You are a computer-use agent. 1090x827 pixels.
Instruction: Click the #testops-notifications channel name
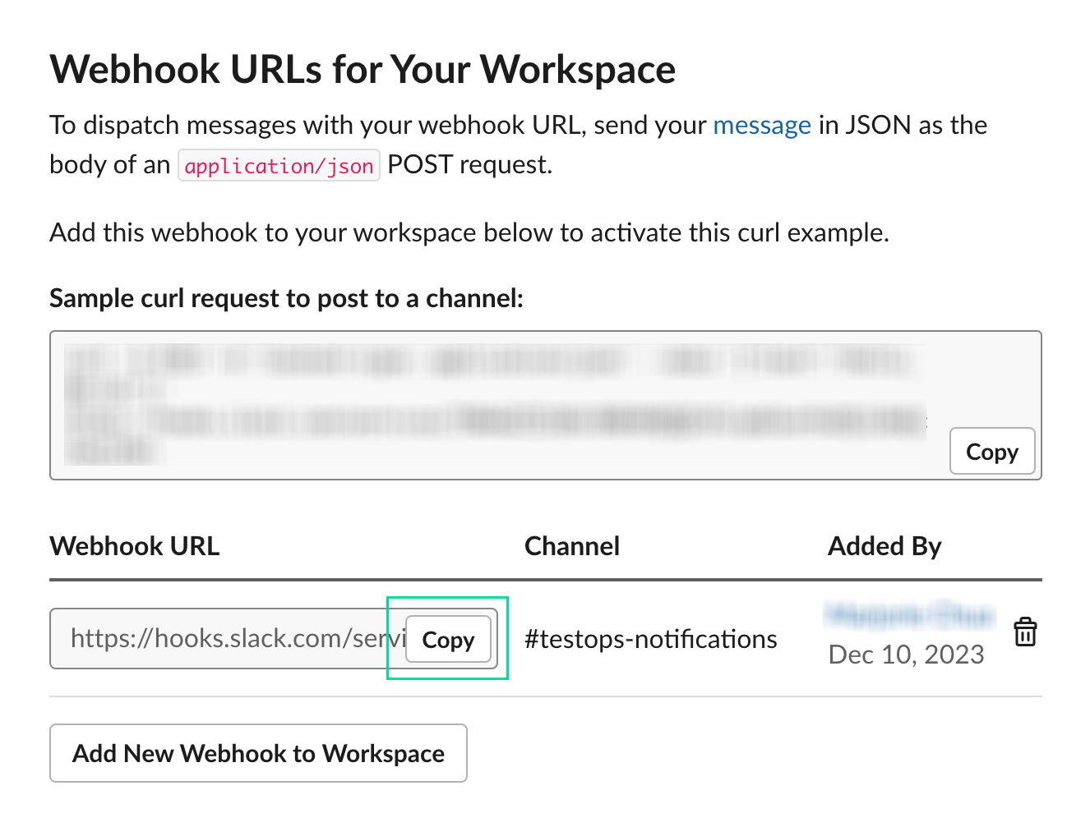650,639
